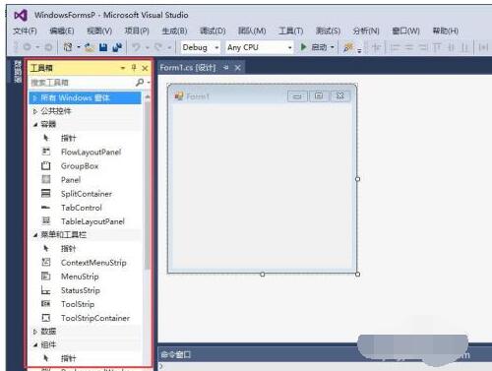Image resolution: width=492 pixels, height=371 pixels.
Task: Open the 分析(N) menu
Action: pos(366,31)
